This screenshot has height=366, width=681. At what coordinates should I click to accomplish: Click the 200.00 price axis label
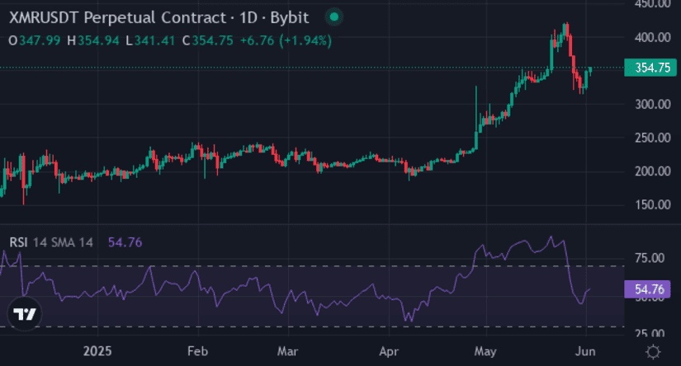click(x=652, y=171)
